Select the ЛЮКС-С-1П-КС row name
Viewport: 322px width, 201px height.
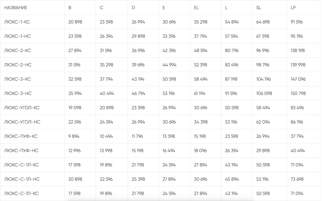[21, 194]
